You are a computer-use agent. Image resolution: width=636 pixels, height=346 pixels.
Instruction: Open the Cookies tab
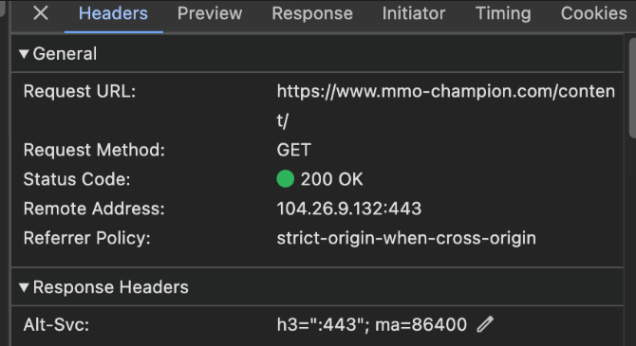(594, 13)
